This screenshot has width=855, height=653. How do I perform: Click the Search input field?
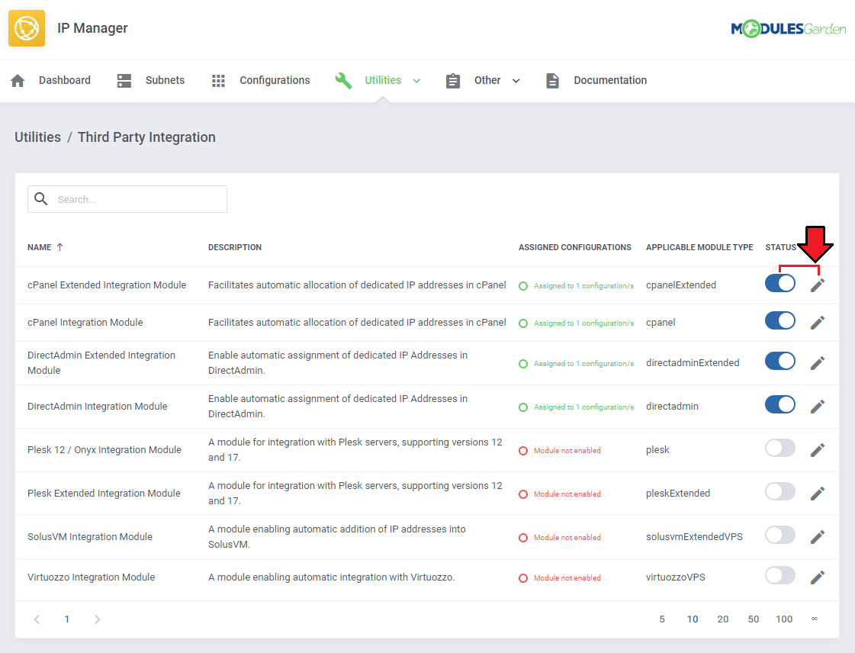point(127,199)
